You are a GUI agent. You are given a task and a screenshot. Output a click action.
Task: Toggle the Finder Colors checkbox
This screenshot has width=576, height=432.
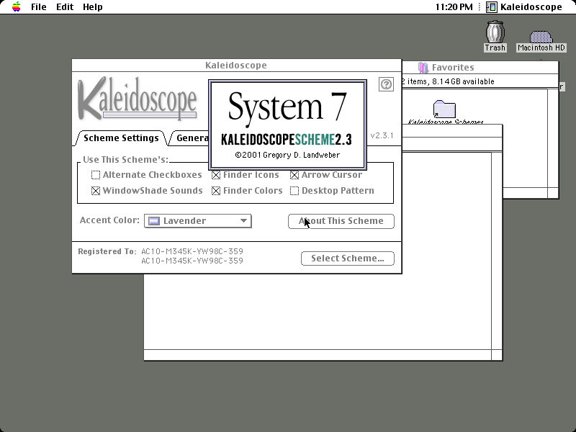pos(216,191)
